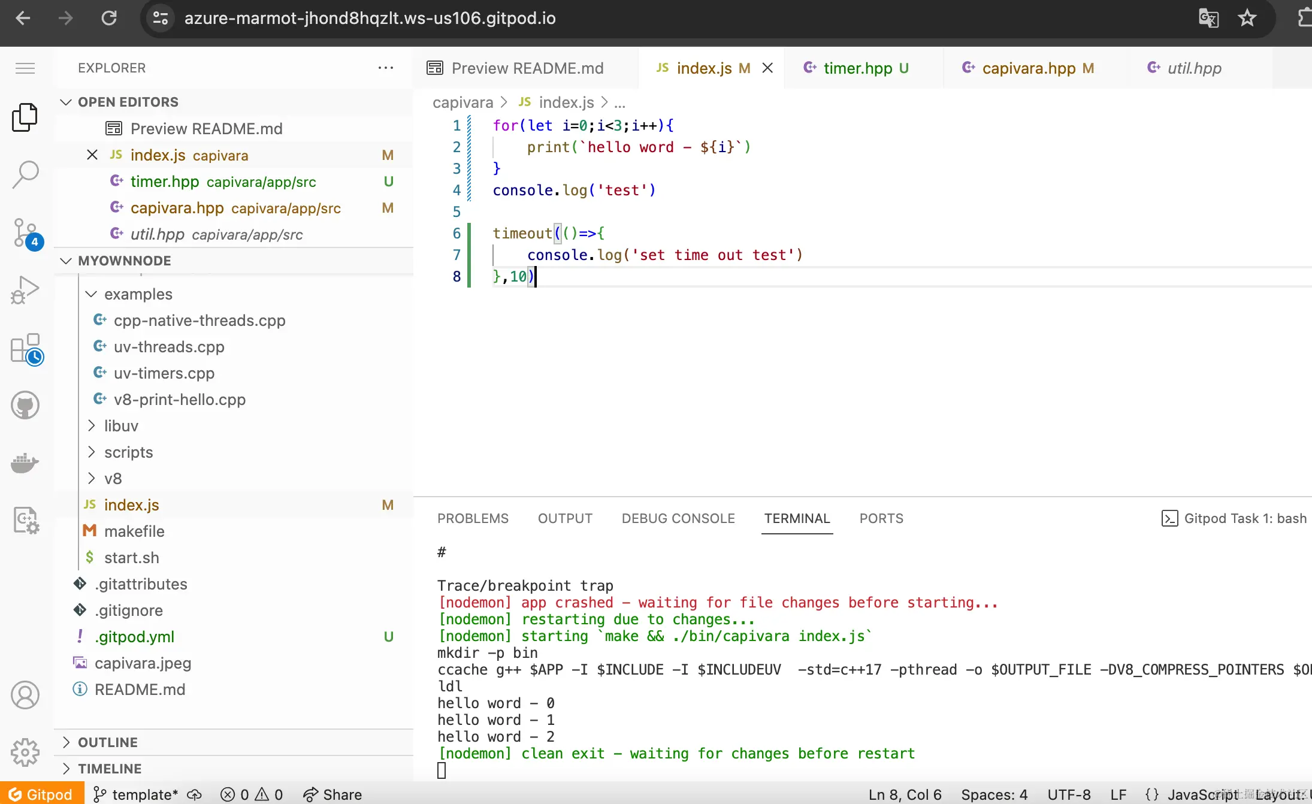Open Manage settings gear icon
The image size is (1312, 804).
point(25,752)
